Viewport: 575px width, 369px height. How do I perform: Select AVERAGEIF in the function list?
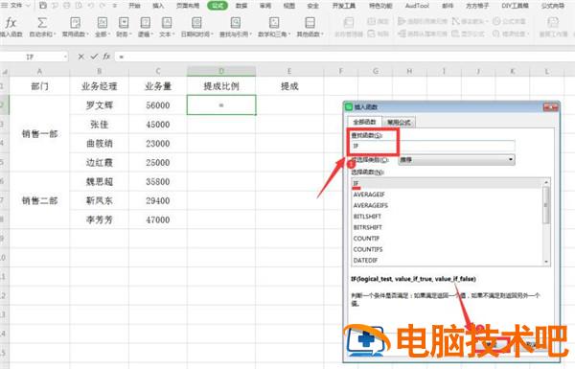pyautogui.click(x=447, y=195)
